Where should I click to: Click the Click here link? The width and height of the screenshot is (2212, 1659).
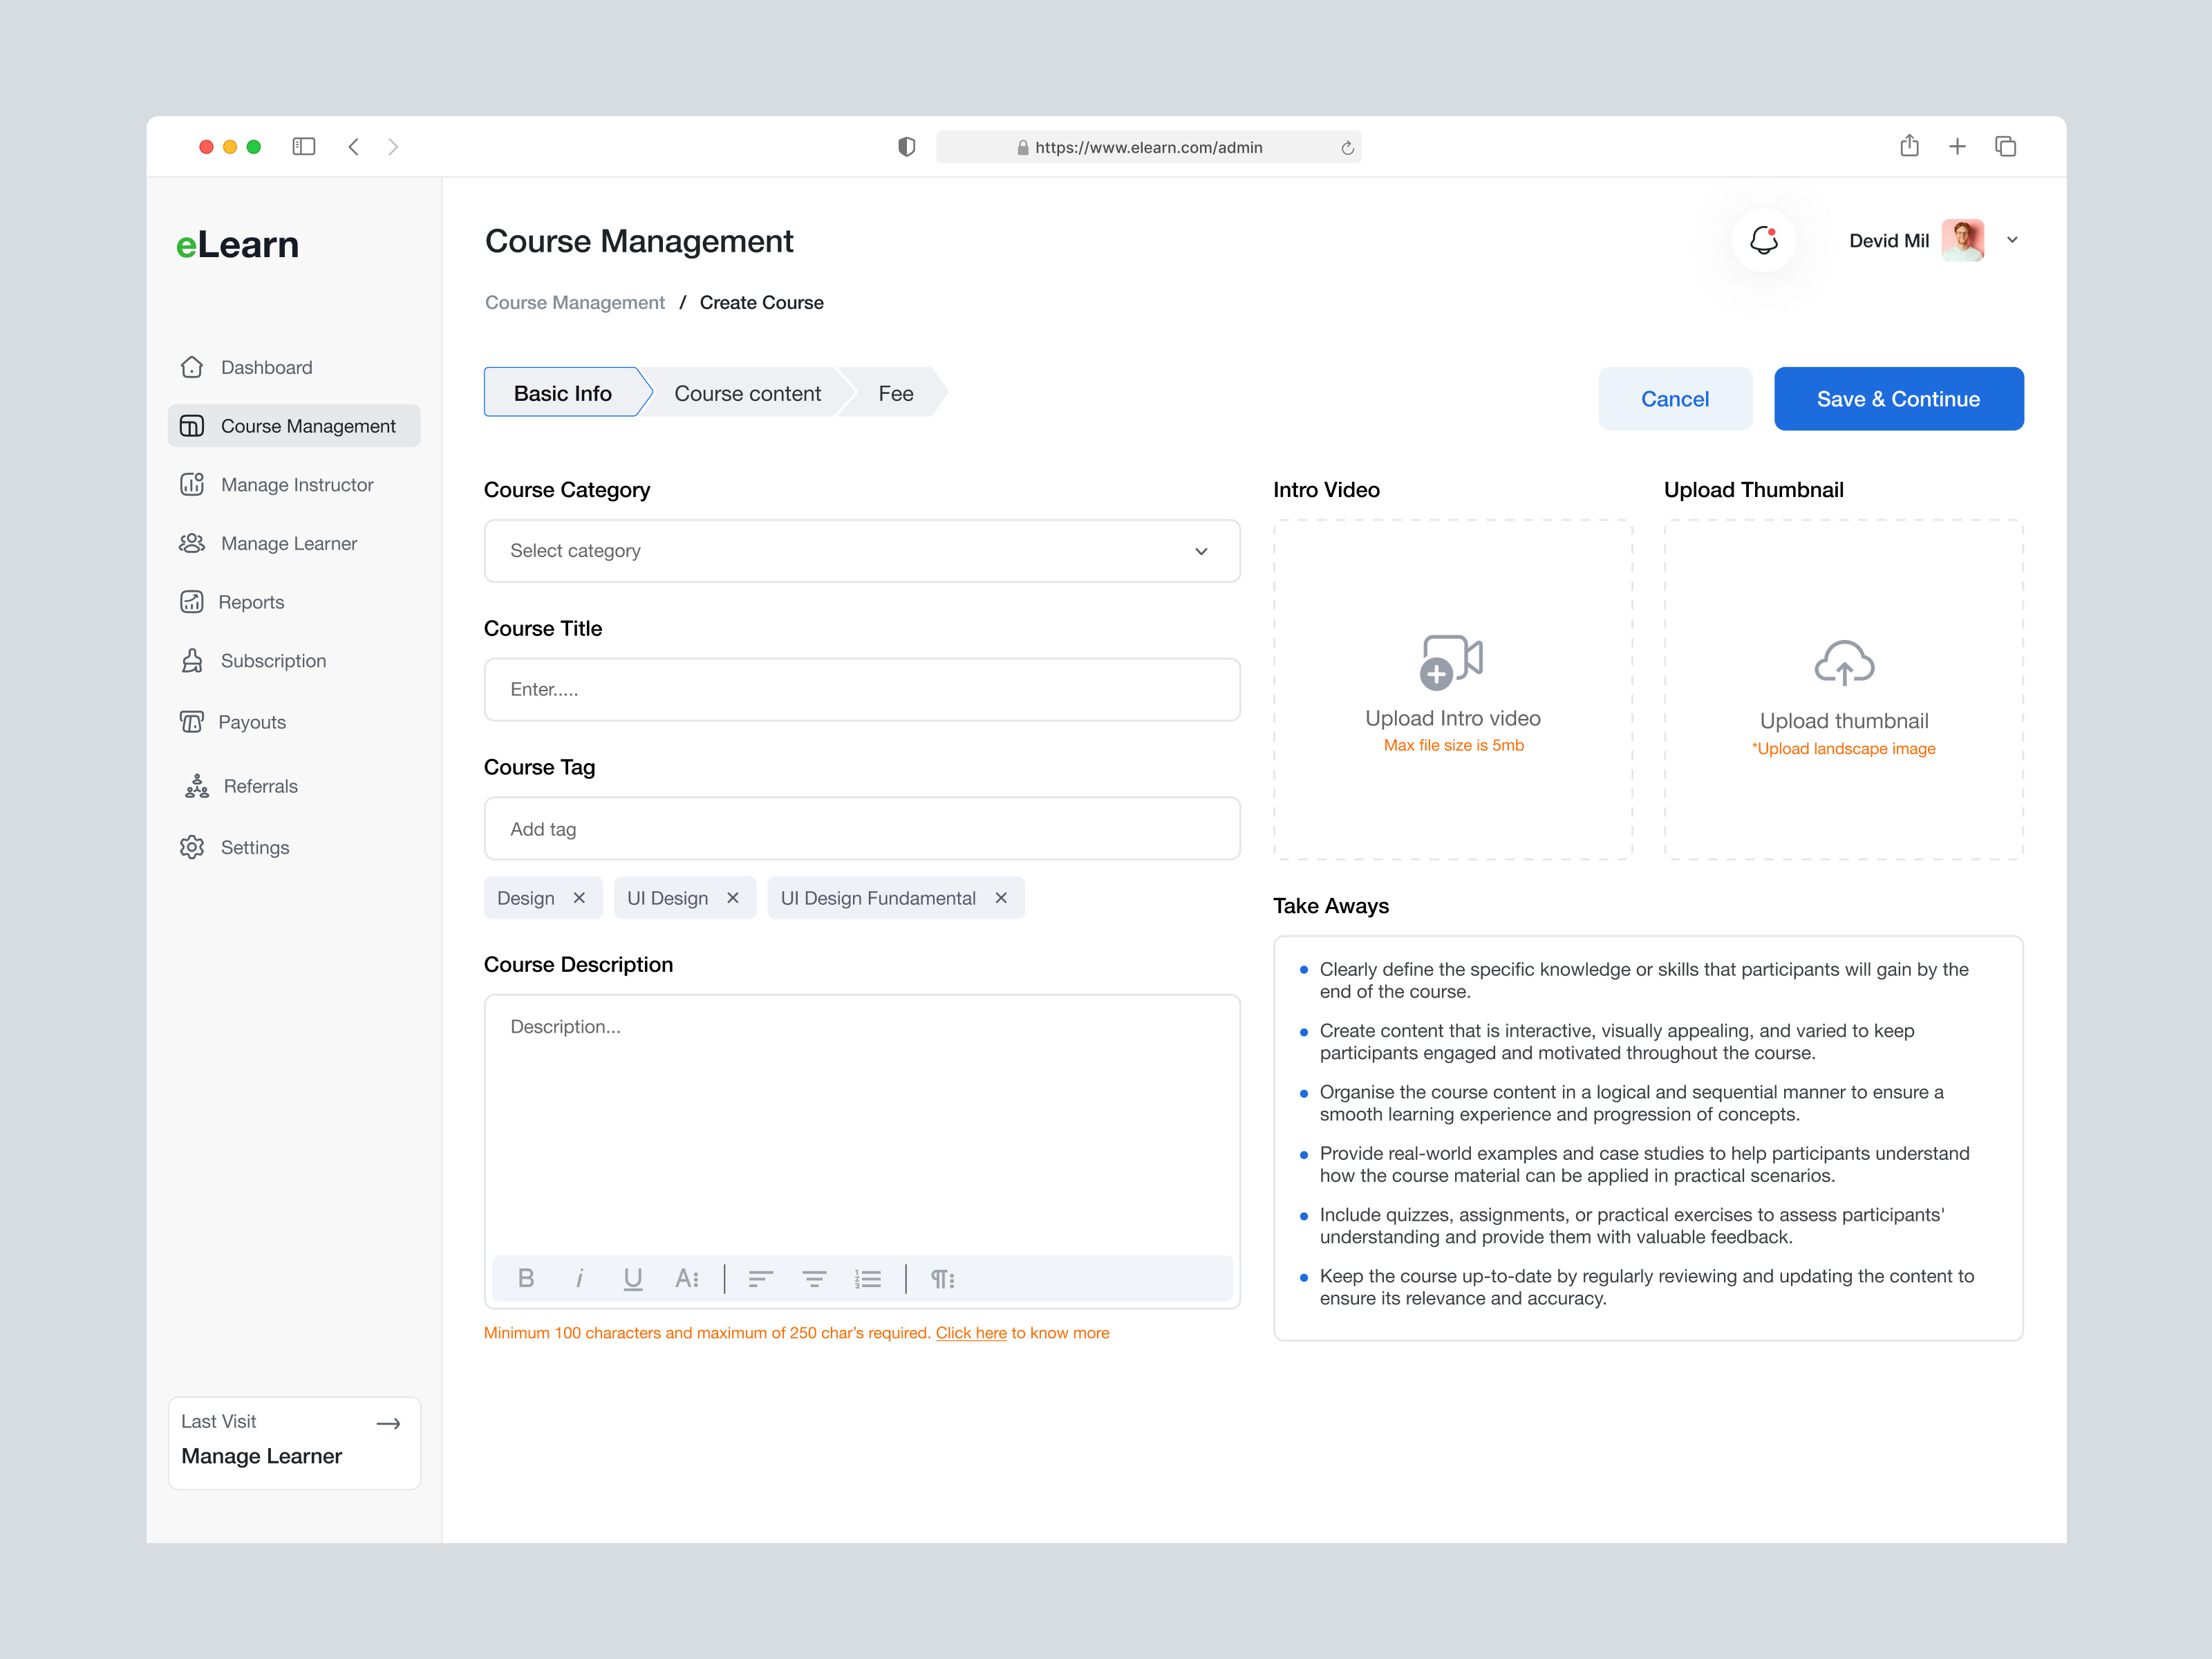coord(971,1332)
